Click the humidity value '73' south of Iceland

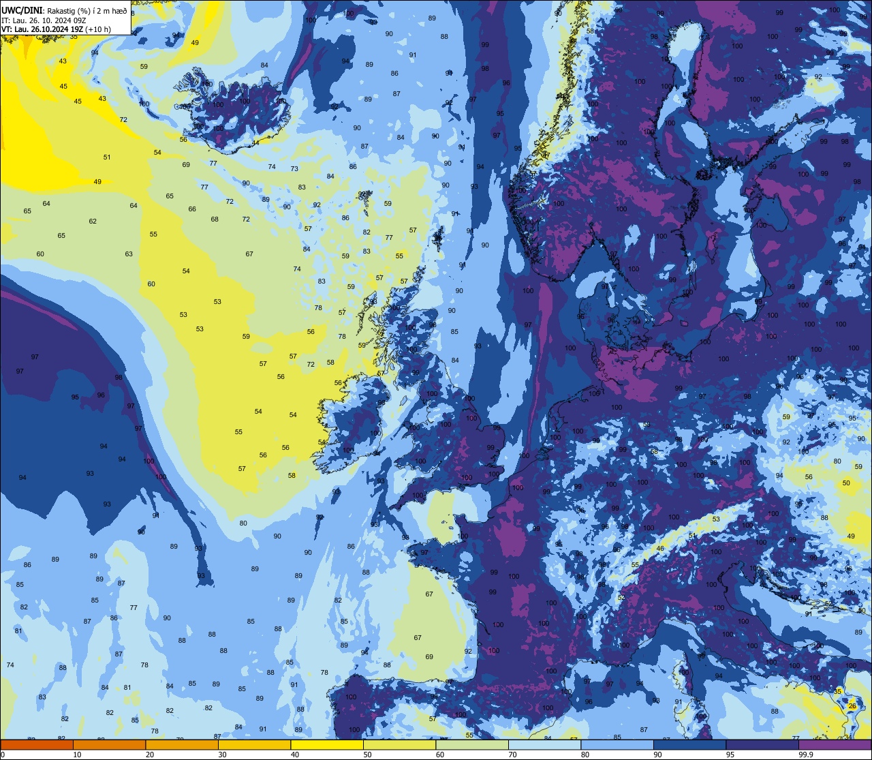point(294,168)
